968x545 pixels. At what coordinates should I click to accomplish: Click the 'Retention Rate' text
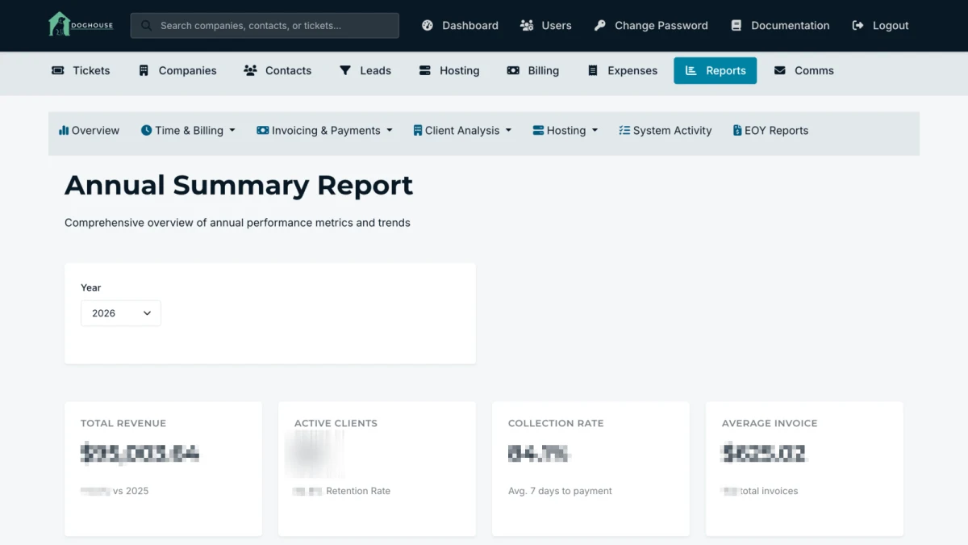(358, 491)
